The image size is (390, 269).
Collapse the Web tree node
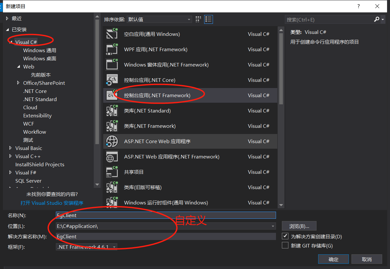coord(19,67)
